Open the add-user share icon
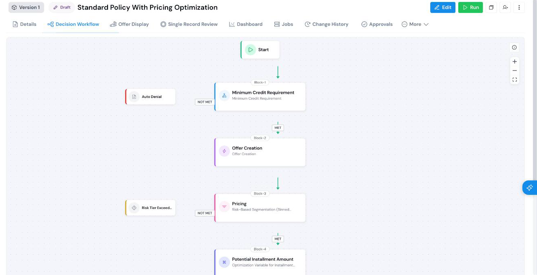Screen dimensions: 537x275 point(505,7)
